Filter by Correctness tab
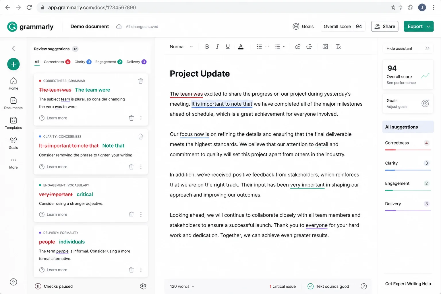 pos(57,62)
